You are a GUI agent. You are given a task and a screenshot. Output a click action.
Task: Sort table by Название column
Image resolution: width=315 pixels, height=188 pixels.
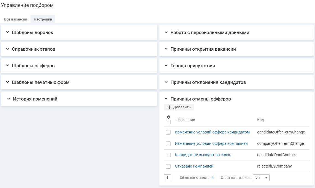click(x=186, y=120)
